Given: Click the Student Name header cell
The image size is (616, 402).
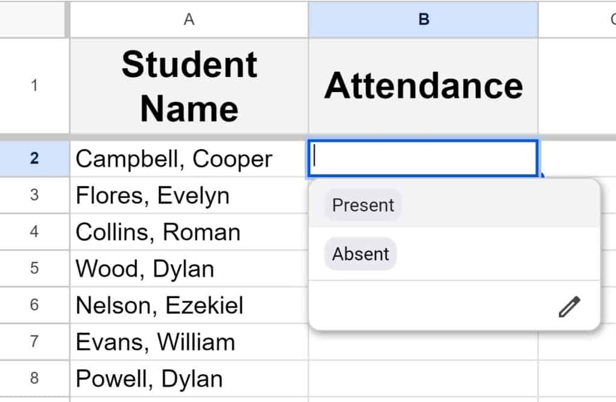Looking at the screenshot, I should [189, 85].
